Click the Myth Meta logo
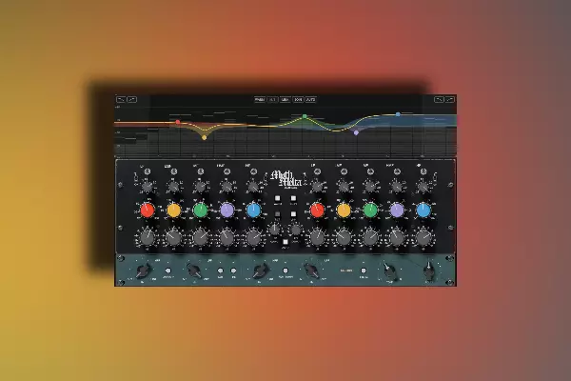This screenshot has width=571, height=381. click(x=285, y=179)
